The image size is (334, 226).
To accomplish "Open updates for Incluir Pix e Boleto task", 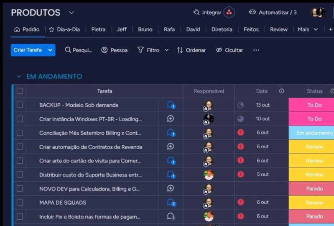I will (x=171, y=217).
